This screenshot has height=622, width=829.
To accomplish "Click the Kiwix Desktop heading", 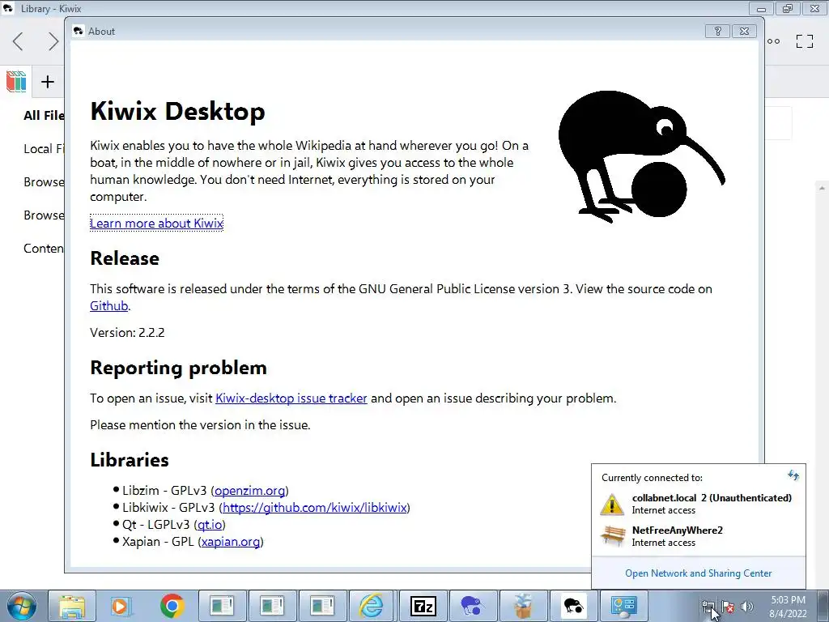I will coord(177,112).
